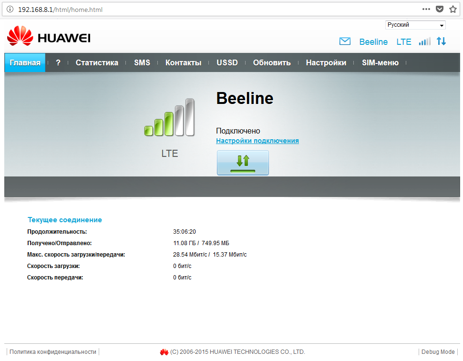Viewport: 463px width, 361px height.
Task: Open the unread messages envelope icon
Action: tap(345, 41)
